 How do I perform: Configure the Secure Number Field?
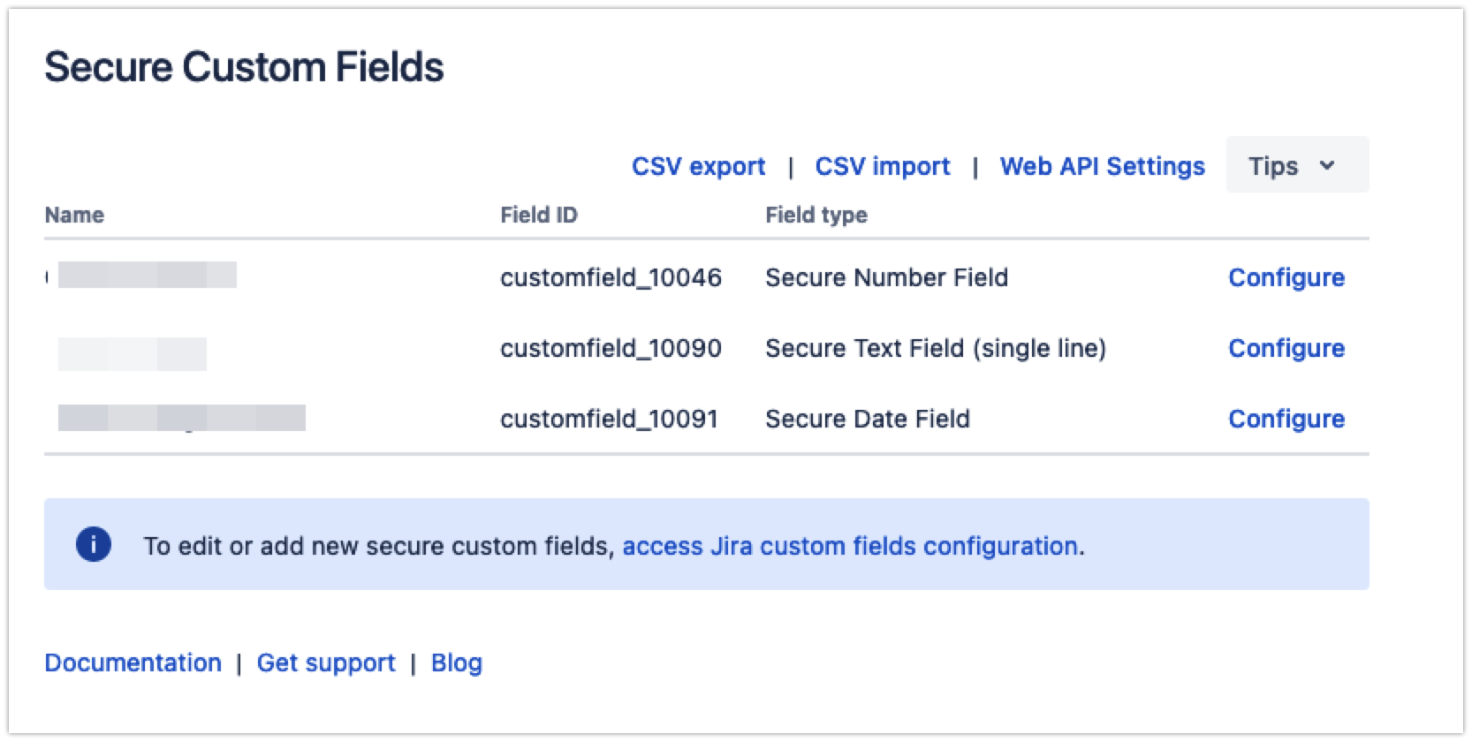pos(1286,277)
